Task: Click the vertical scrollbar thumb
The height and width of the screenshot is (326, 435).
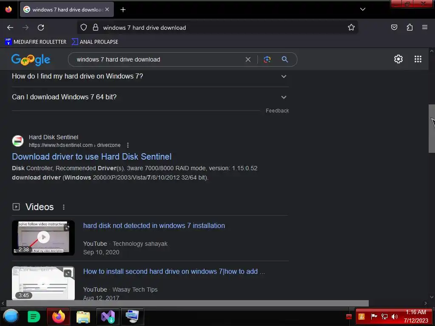Action: click(432, 129)
